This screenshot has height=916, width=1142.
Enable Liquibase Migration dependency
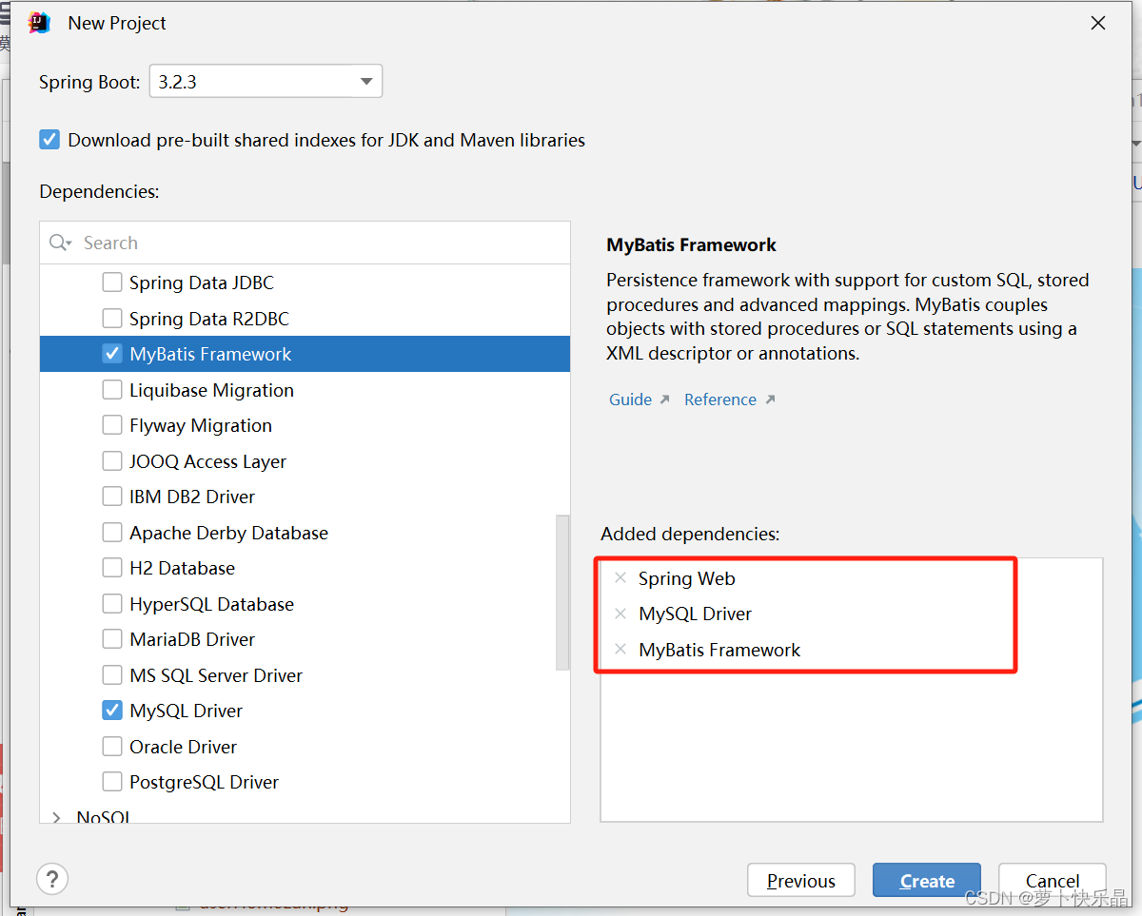(112, 390)
